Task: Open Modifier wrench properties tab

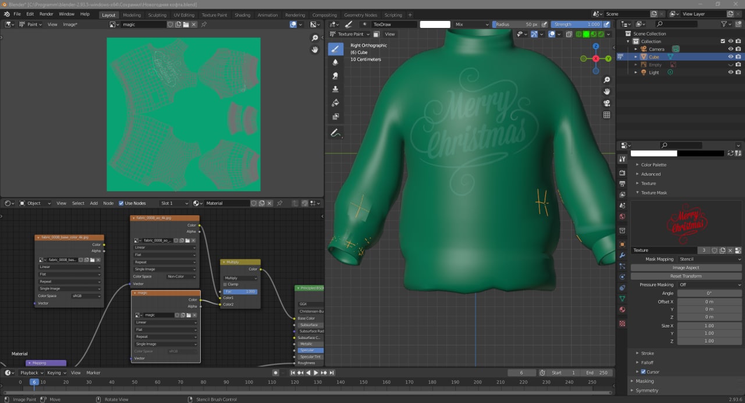Action: tap(622, 255)
